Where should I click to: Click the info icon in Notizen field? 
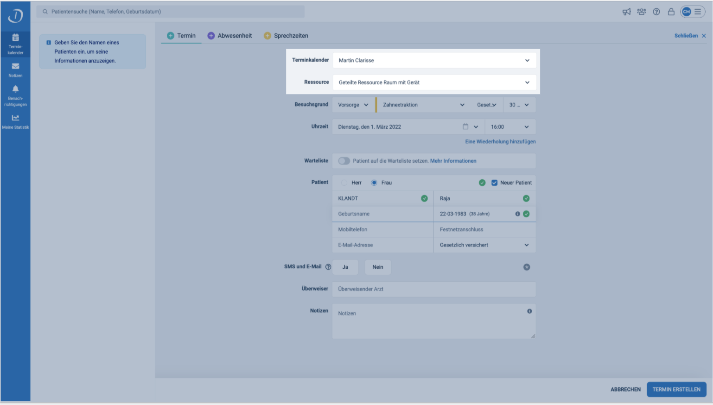529,311
